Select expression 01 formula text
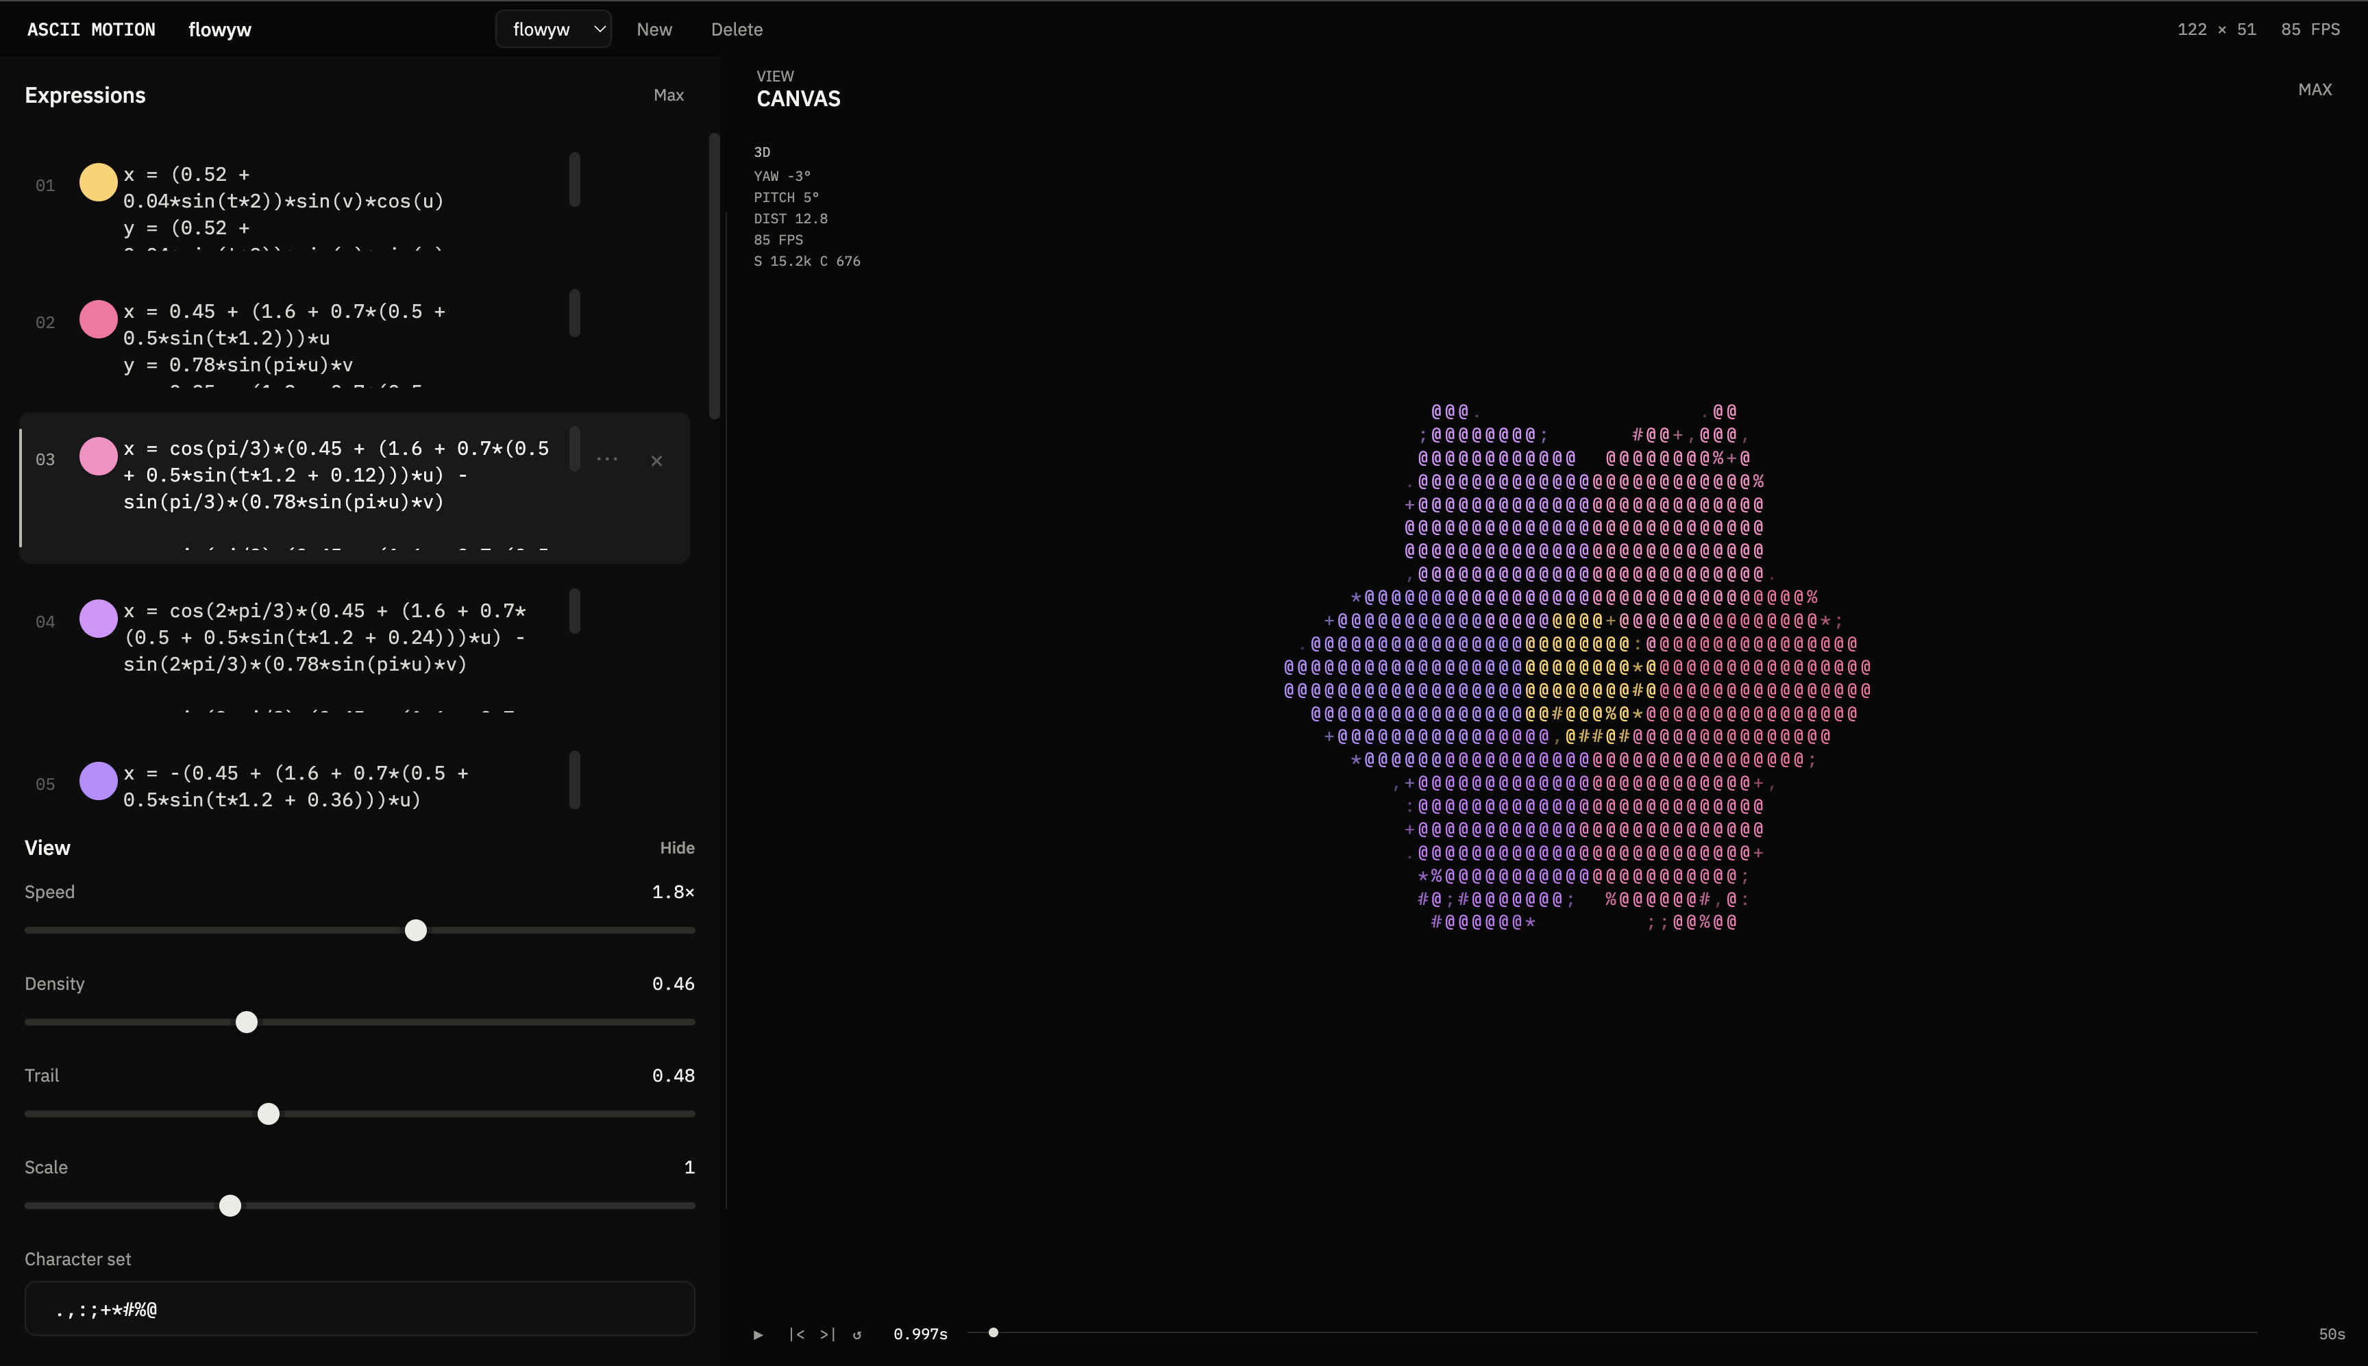This screenshot has width=2368, height=1366. click(338, 201)
